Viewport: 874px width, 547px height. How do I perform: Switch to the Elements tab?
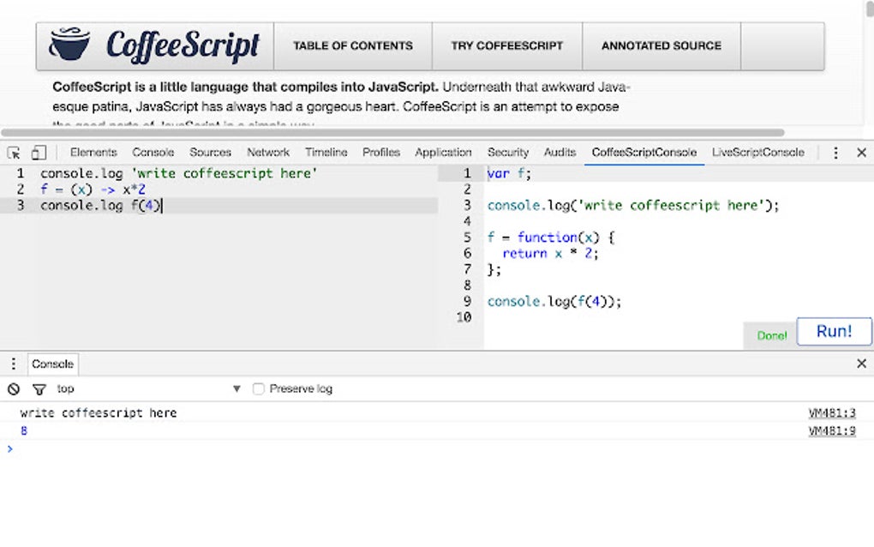tap(93, 153)
